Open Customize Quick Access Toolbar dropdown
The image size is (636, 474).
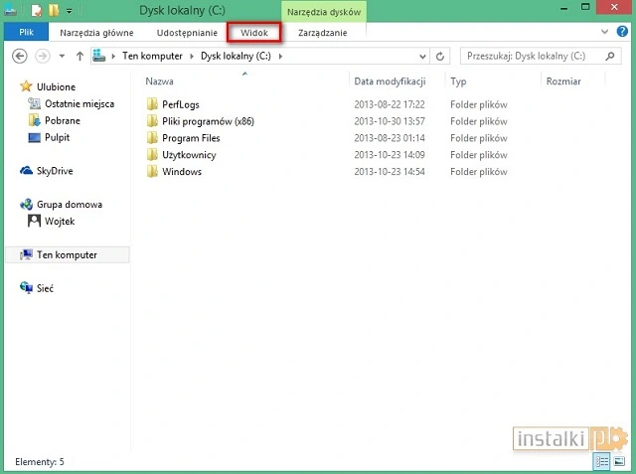point(69,11)
